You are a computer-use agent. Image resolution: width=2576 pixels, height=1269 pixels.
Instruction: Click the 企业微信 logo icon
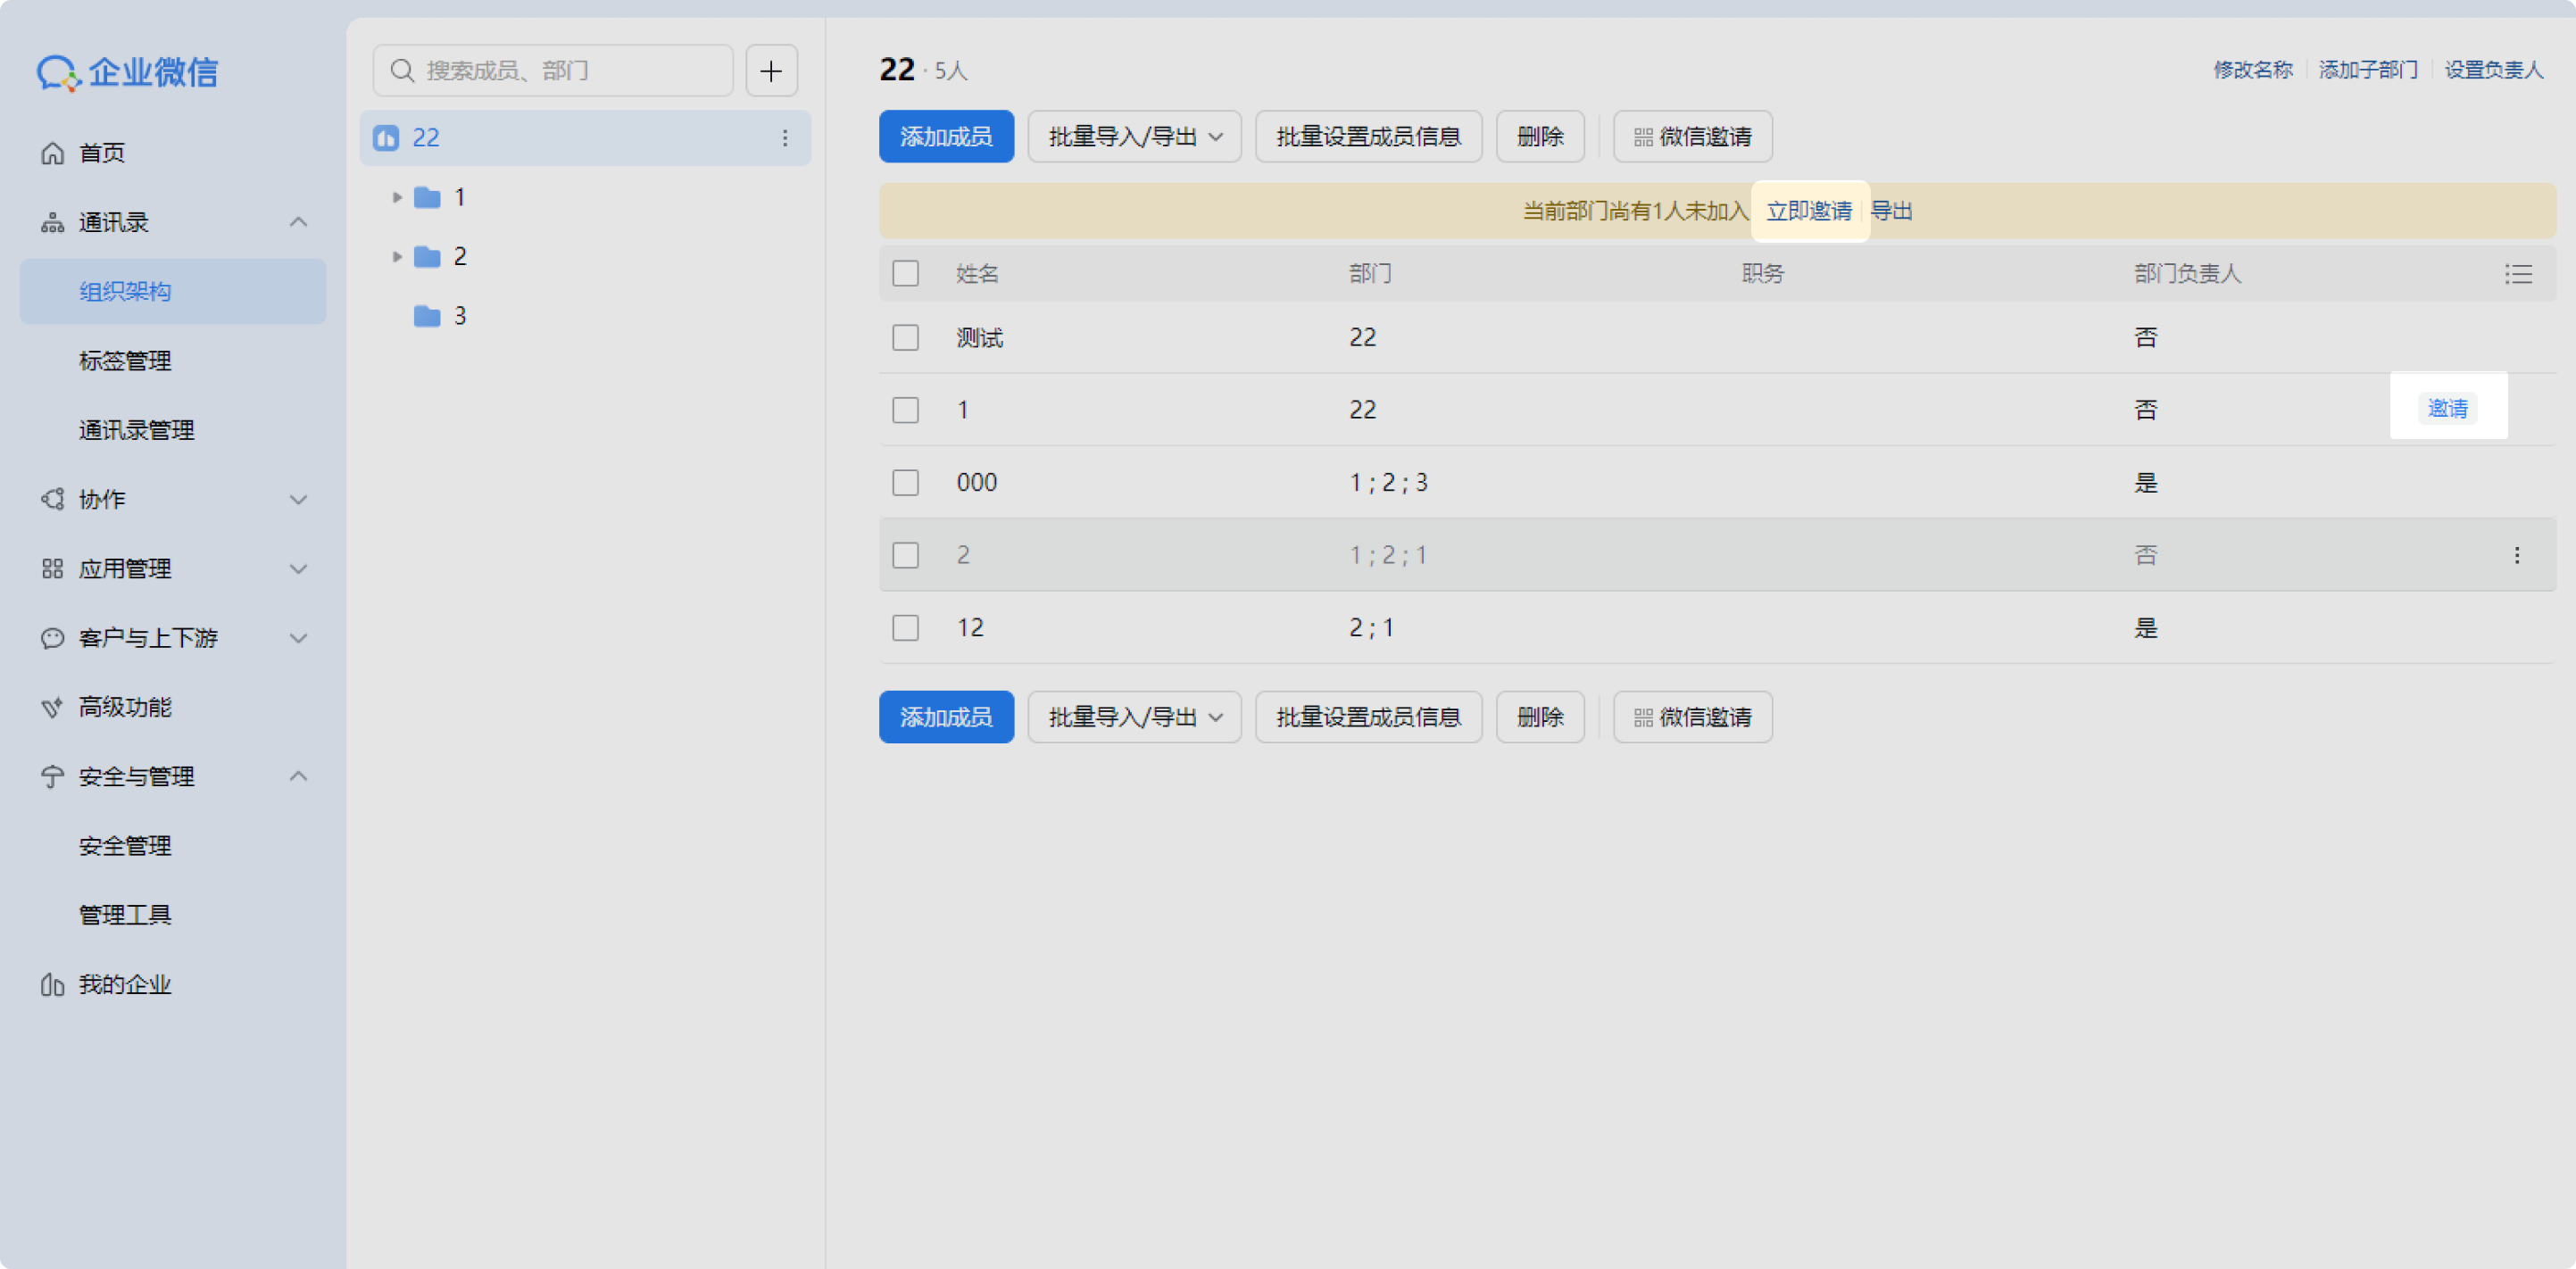click(x=58, y=72)
